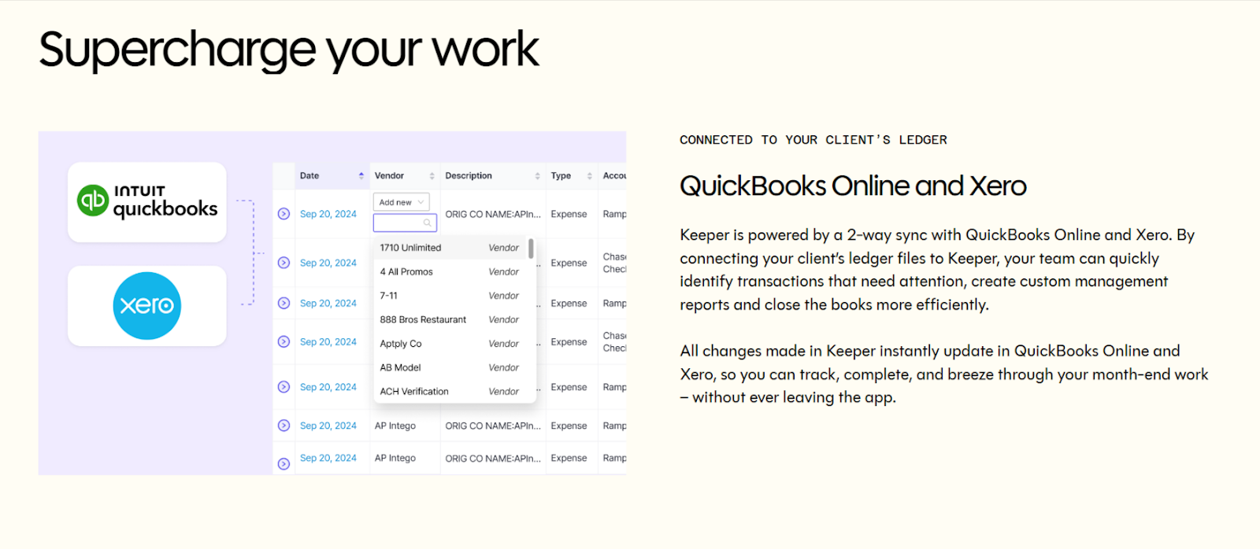The image size is (1260, 549).
Task: Open the 'Add new' vendor dropdown
Action: point(401,202)
